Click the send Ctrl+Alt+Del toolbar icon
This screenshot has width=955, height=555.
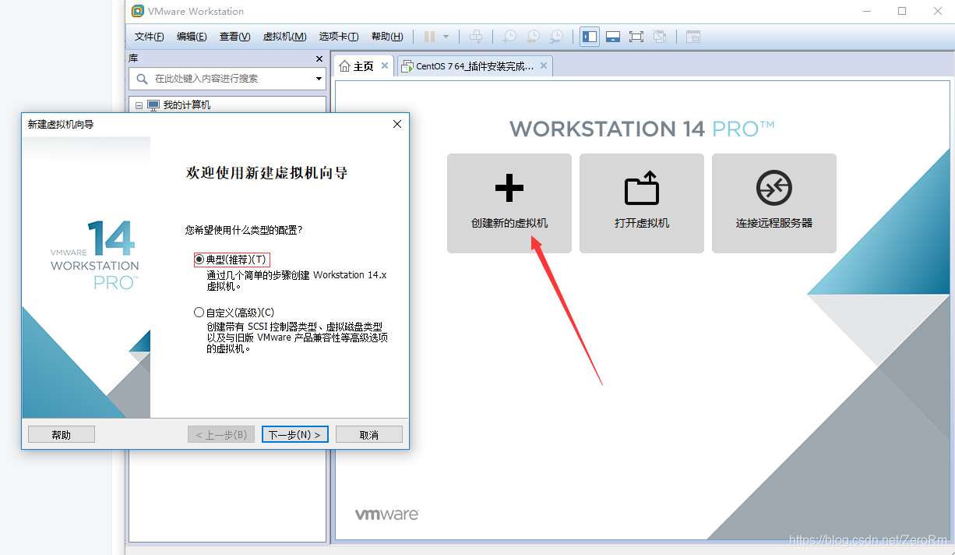pyautogui.click(x=476, y=37)
